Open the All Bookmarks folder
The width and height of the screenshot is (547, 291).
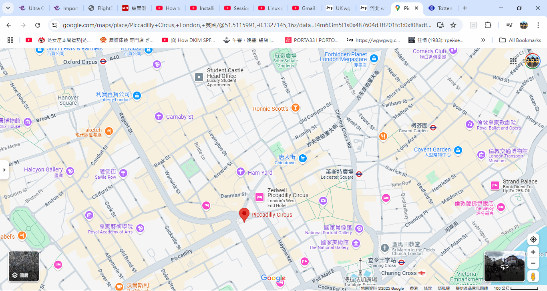click(x=520, y=40)
